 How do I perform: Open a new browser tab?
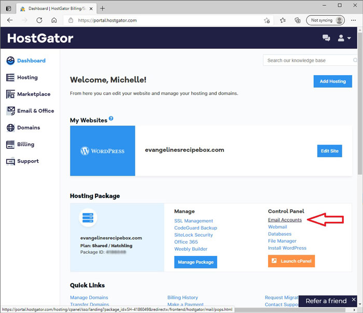102,9
